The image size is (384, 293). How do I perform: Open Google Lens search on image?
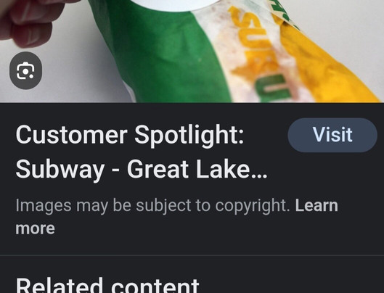[25, 70]
